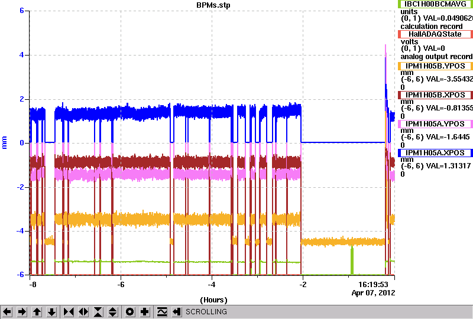
Task: Click the BPMs.stp plot title
Action: tap(213, 5)
